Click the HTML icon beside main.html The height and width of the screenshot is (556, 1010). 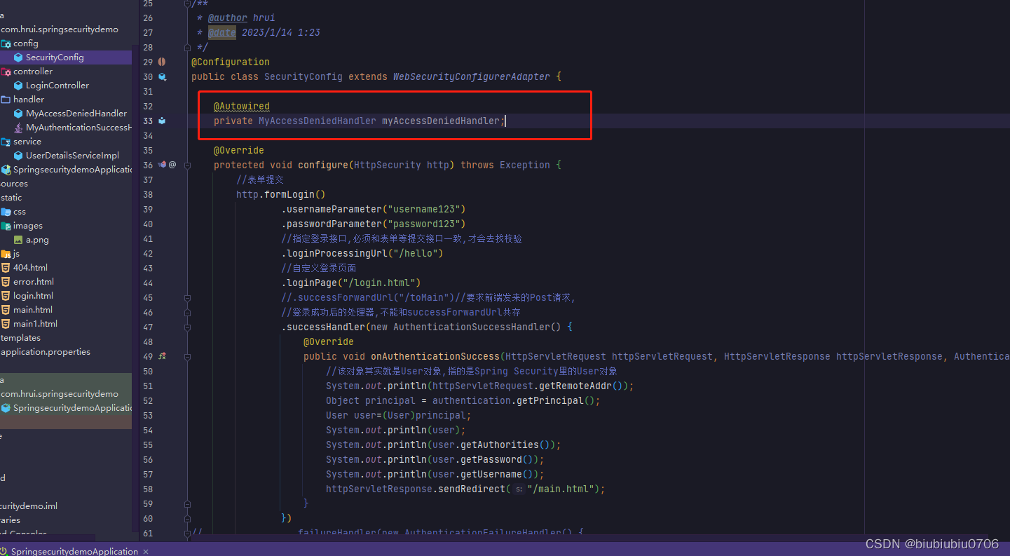6,310
